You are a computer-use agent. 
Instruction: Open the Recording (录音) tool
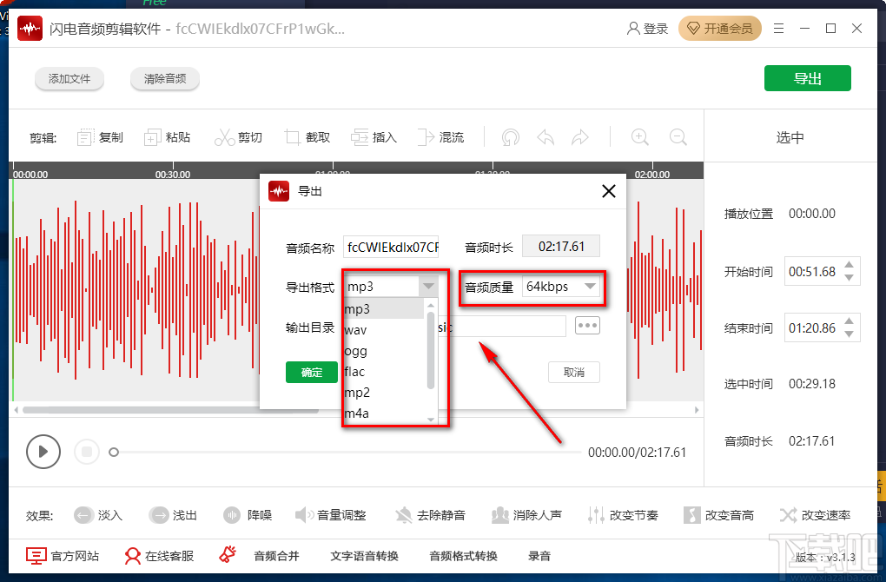coord(539,556)
